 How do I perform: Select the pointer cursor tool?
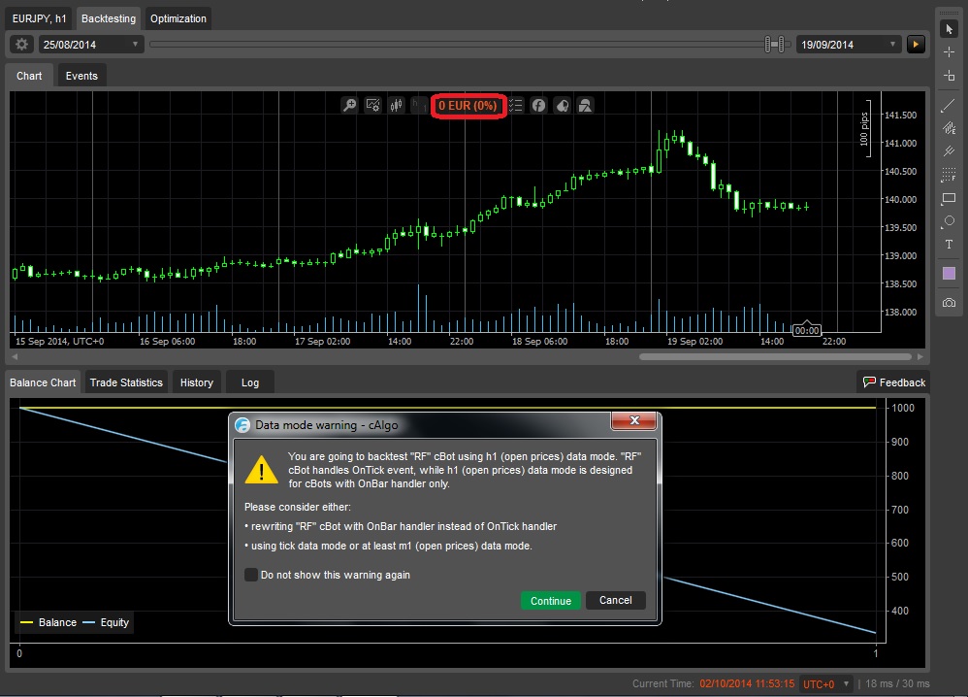(x=949, y=29)
